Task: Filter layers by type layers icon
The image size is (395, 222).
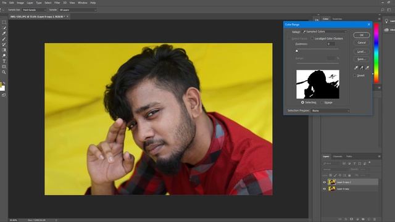Action: 354,163
